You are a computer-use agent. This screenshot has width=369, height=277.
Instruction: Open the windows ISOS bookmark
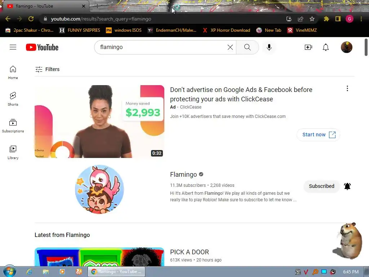coord(124,30)
